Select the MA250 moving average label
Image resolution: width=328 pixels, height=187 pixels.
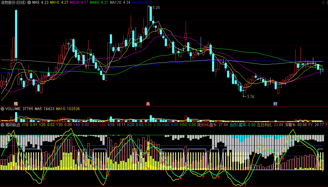click(142, 2)
